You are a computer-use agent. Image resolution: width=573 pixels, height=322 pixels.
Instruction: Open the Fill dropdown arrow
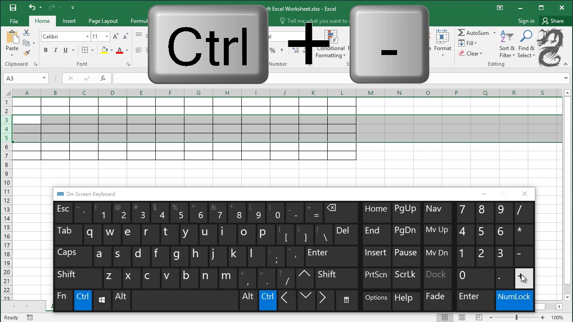point(475,43)
